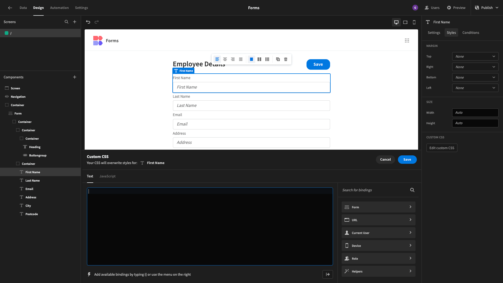Image resolution: width=503 pixels, height=283 pixels.
Task: Align text center in component toolbar
Action: coord(225,59)
